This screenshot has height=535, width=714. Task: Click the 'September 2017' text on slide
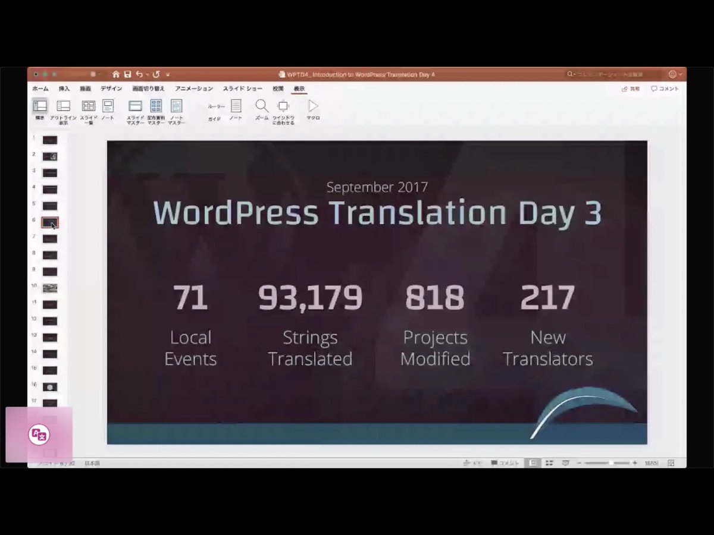pos(377,187)
